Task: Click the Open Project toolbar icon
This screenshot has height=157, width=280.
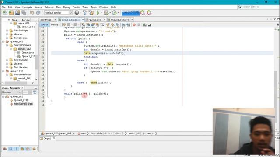Action: coord(17,13)
